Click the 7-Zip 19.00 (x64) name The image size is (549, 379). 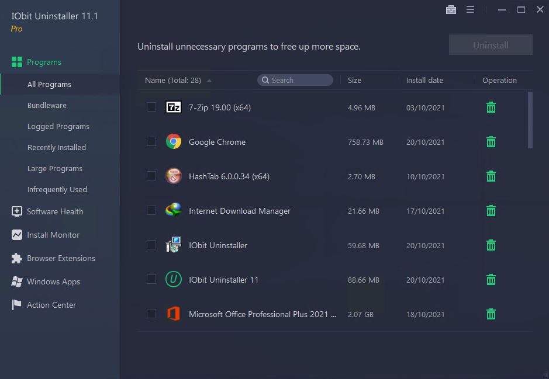219,107
